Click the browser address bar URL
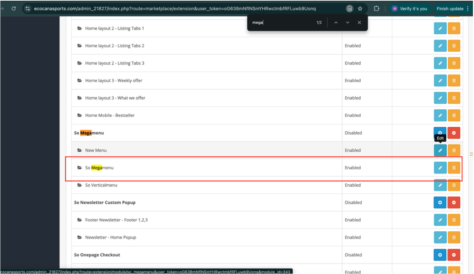 (179, 9)
